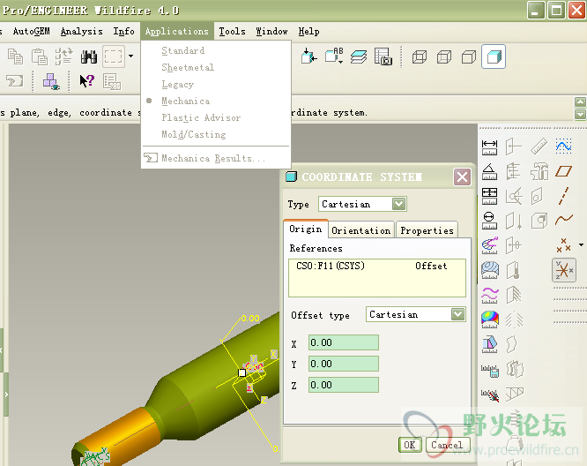Viewport: 587px width, 466px height.
Task: Select the Mechanica radio menu entry
Action: 186,101
